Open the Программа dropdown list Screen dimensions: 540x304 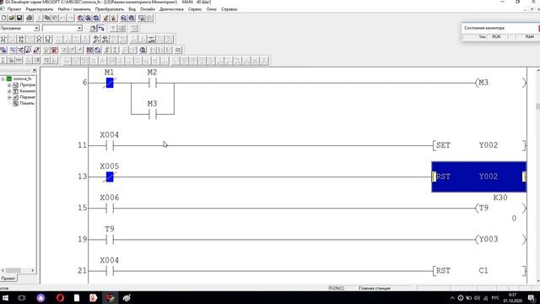point(36,28)
